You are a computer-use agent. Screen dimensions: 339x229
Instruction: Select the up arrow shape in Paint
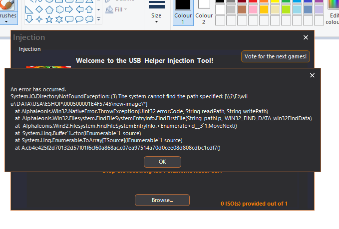89,9
